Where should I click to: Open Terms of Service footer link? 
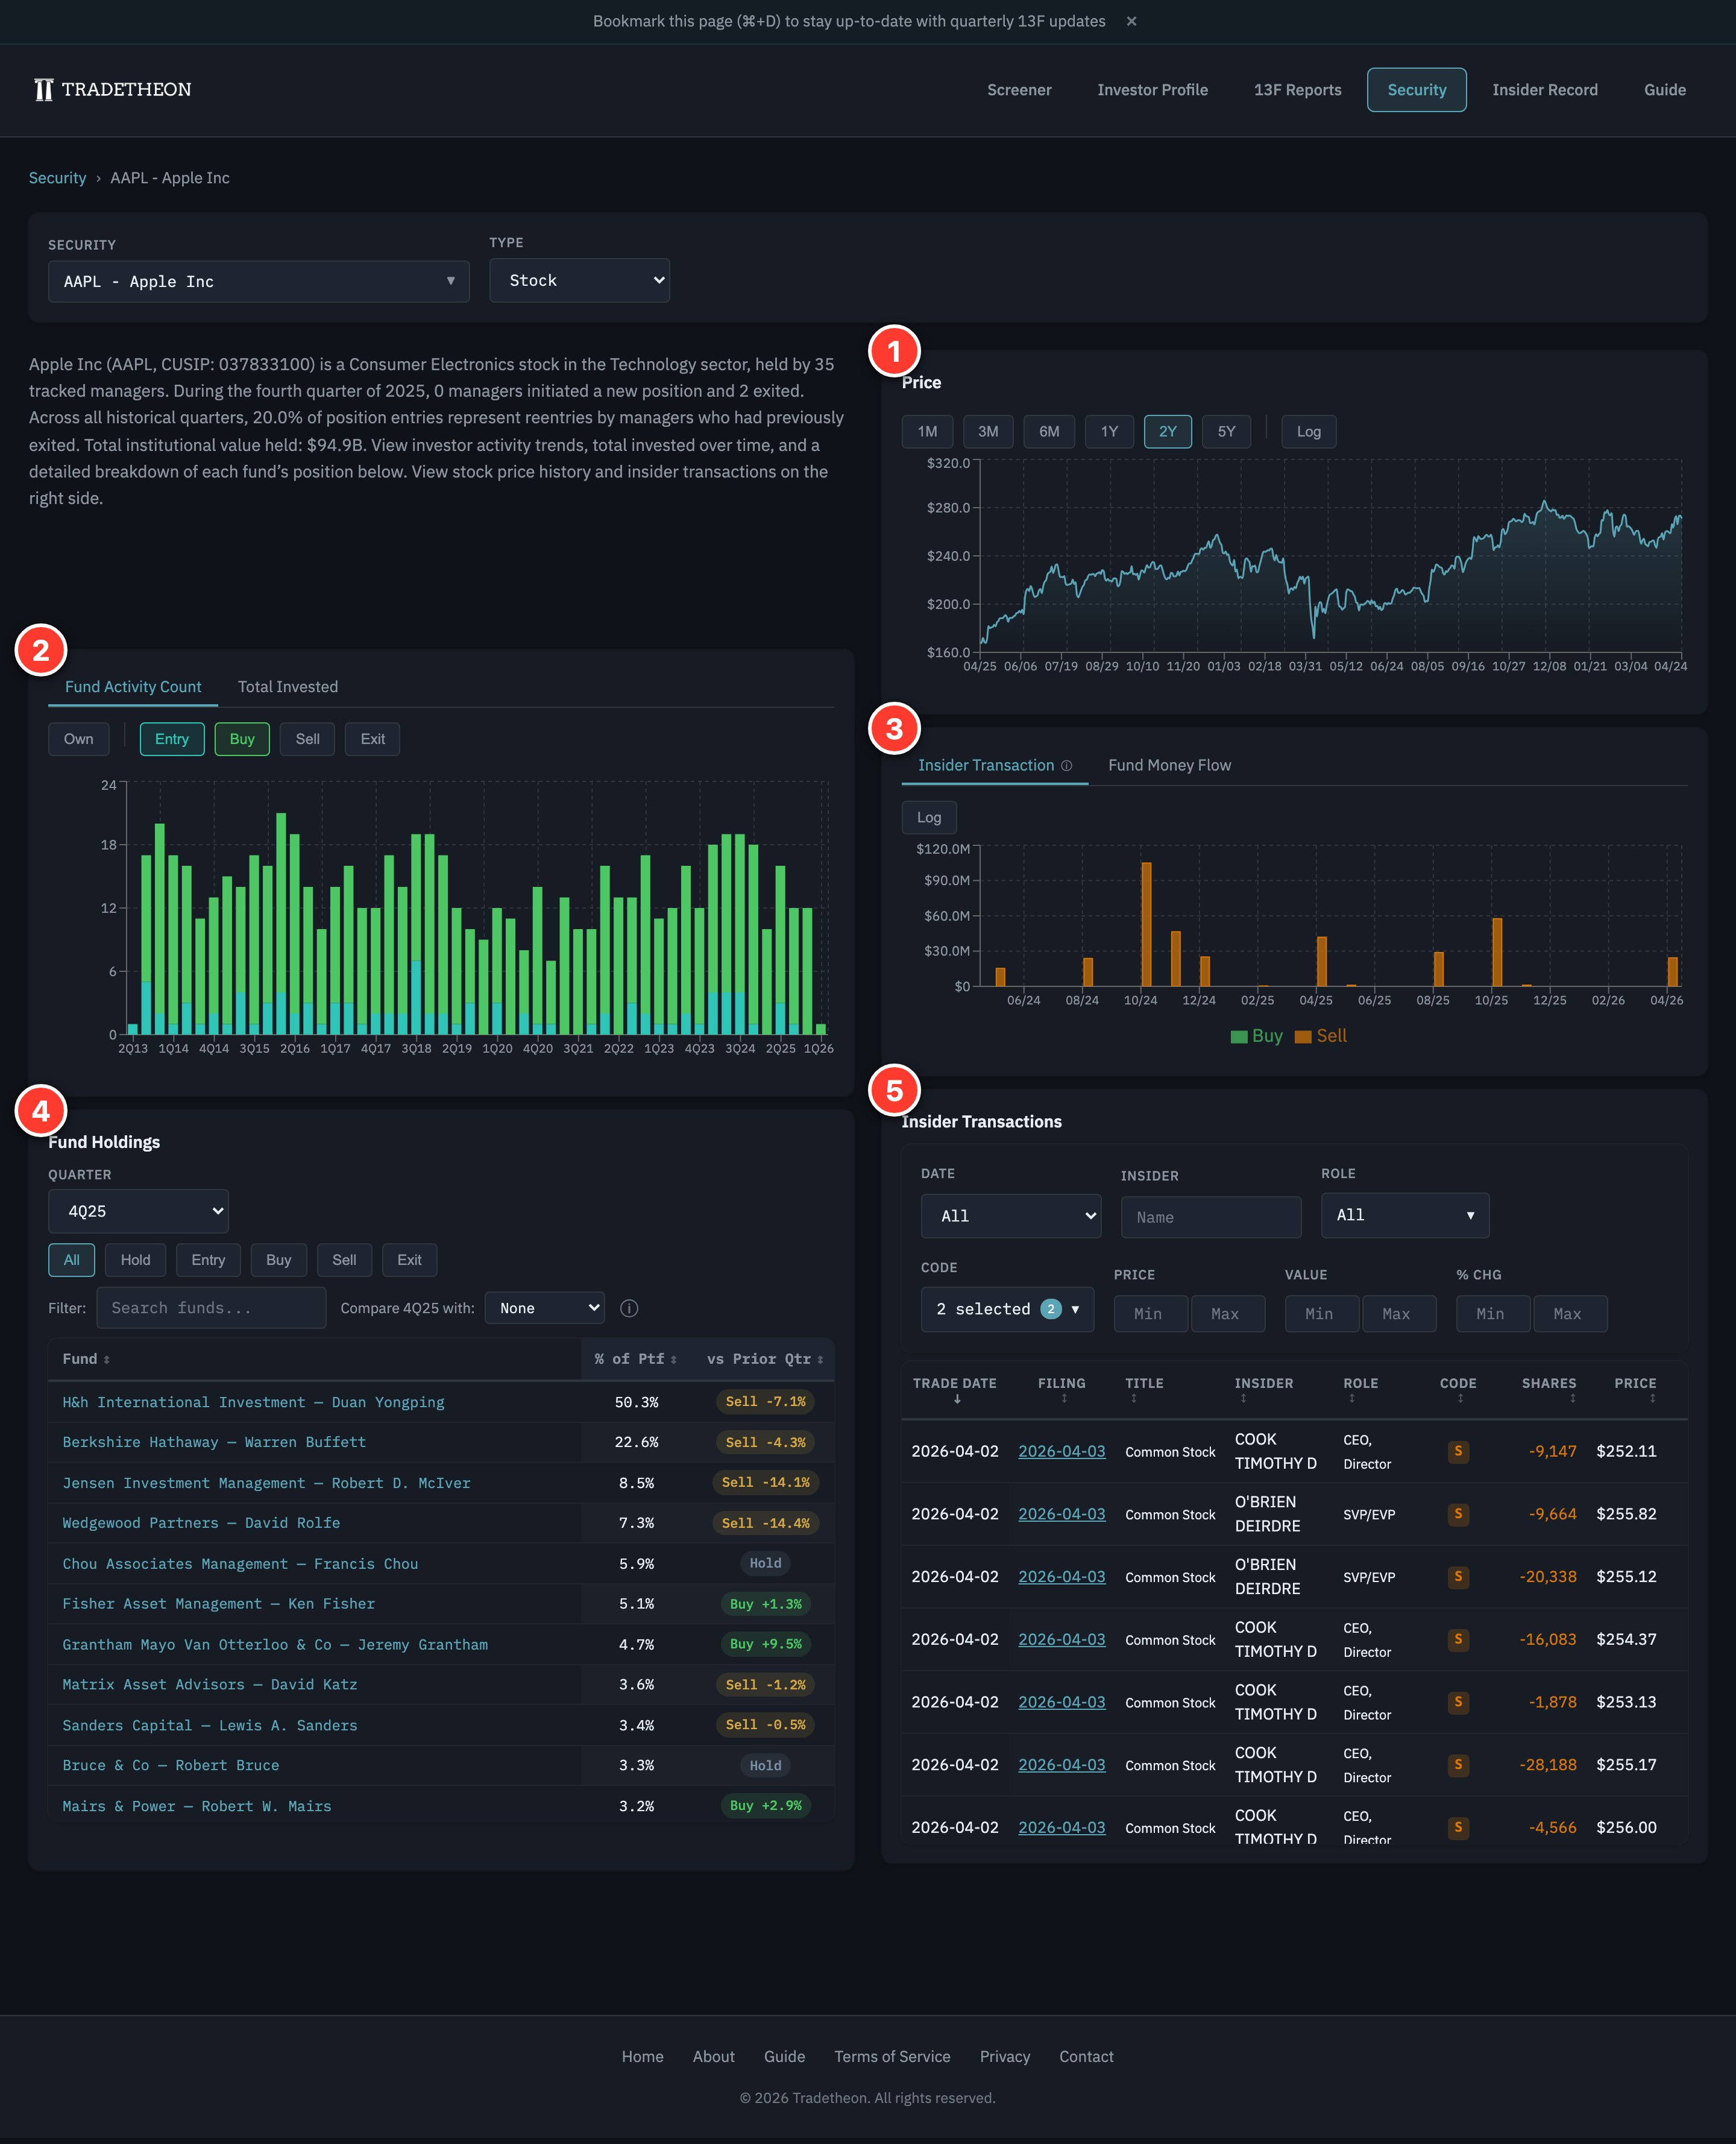[x=892, y=2056]
